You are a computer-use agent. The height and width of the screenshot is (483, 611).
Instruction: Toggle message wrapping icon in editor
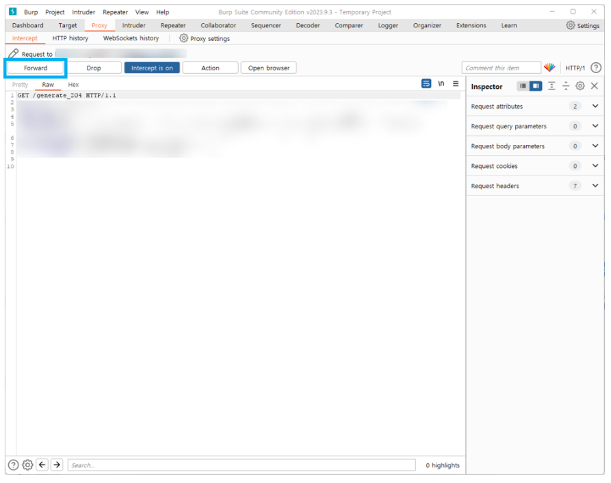pos(426,83)
